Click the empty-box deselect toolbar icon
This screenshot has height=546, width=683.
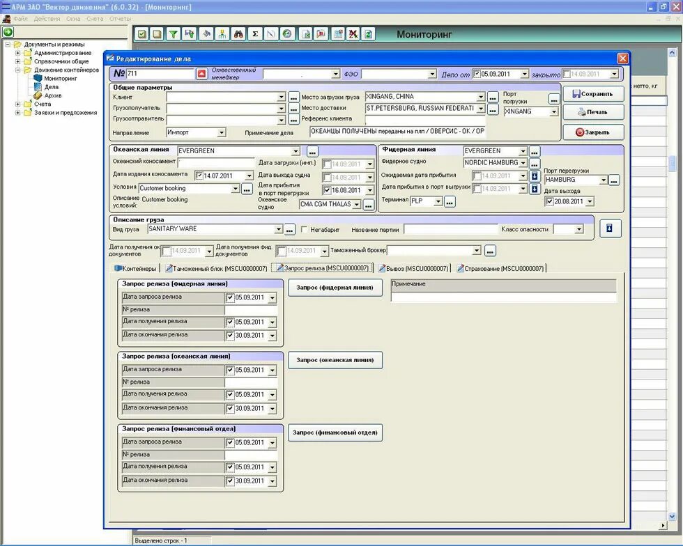[157, 34]
